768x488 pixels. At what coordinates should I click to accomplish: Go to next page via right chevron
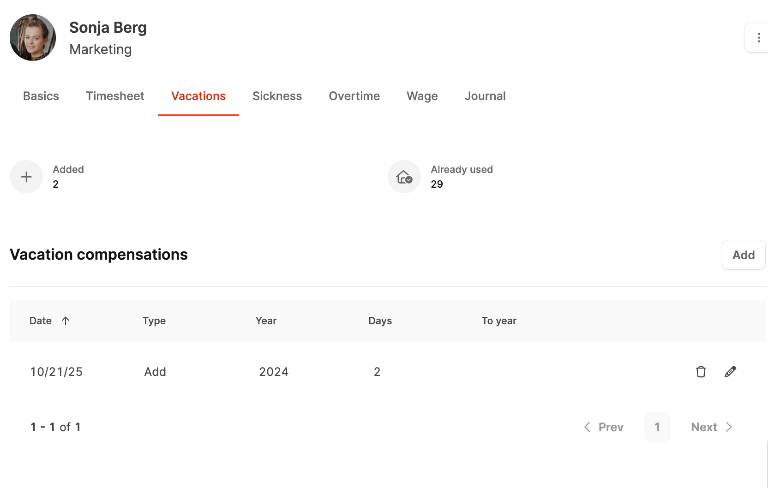[x=729, y=427]
